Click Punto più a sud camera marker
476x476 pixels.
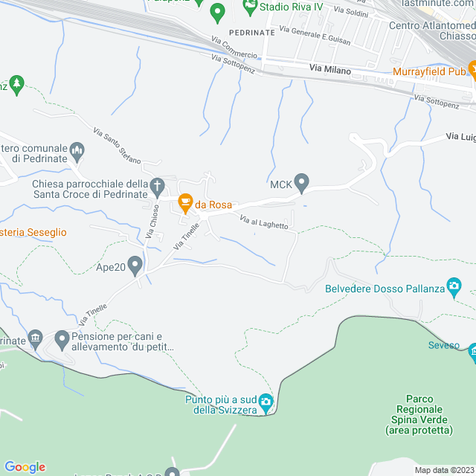coord(266,403)
